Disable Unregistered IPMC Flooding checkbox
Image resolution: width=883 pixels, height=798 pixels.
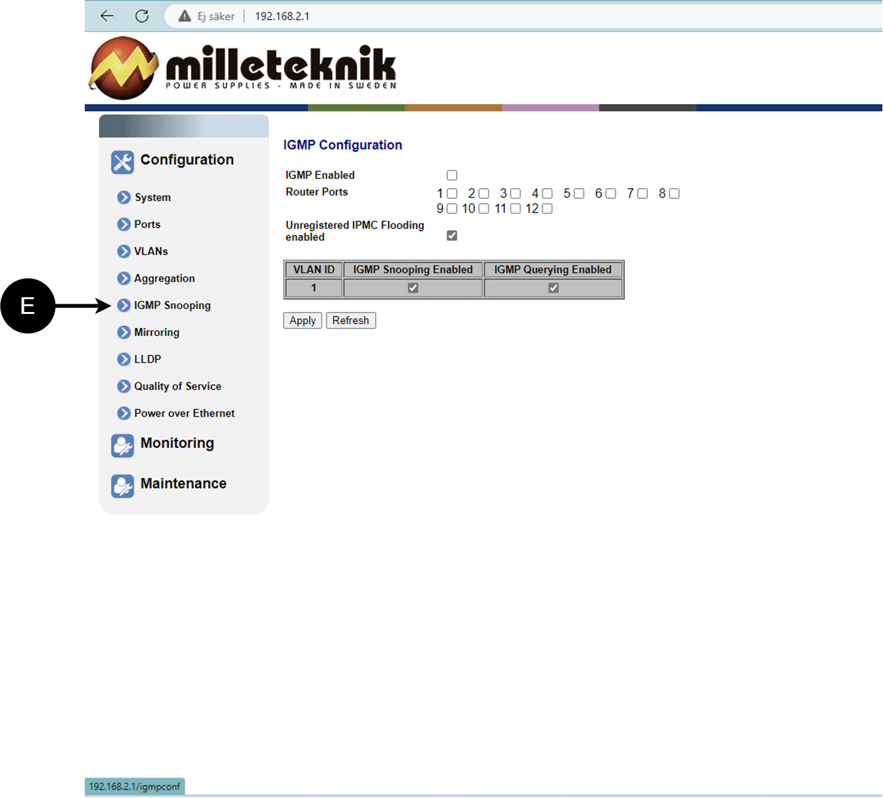452,236
